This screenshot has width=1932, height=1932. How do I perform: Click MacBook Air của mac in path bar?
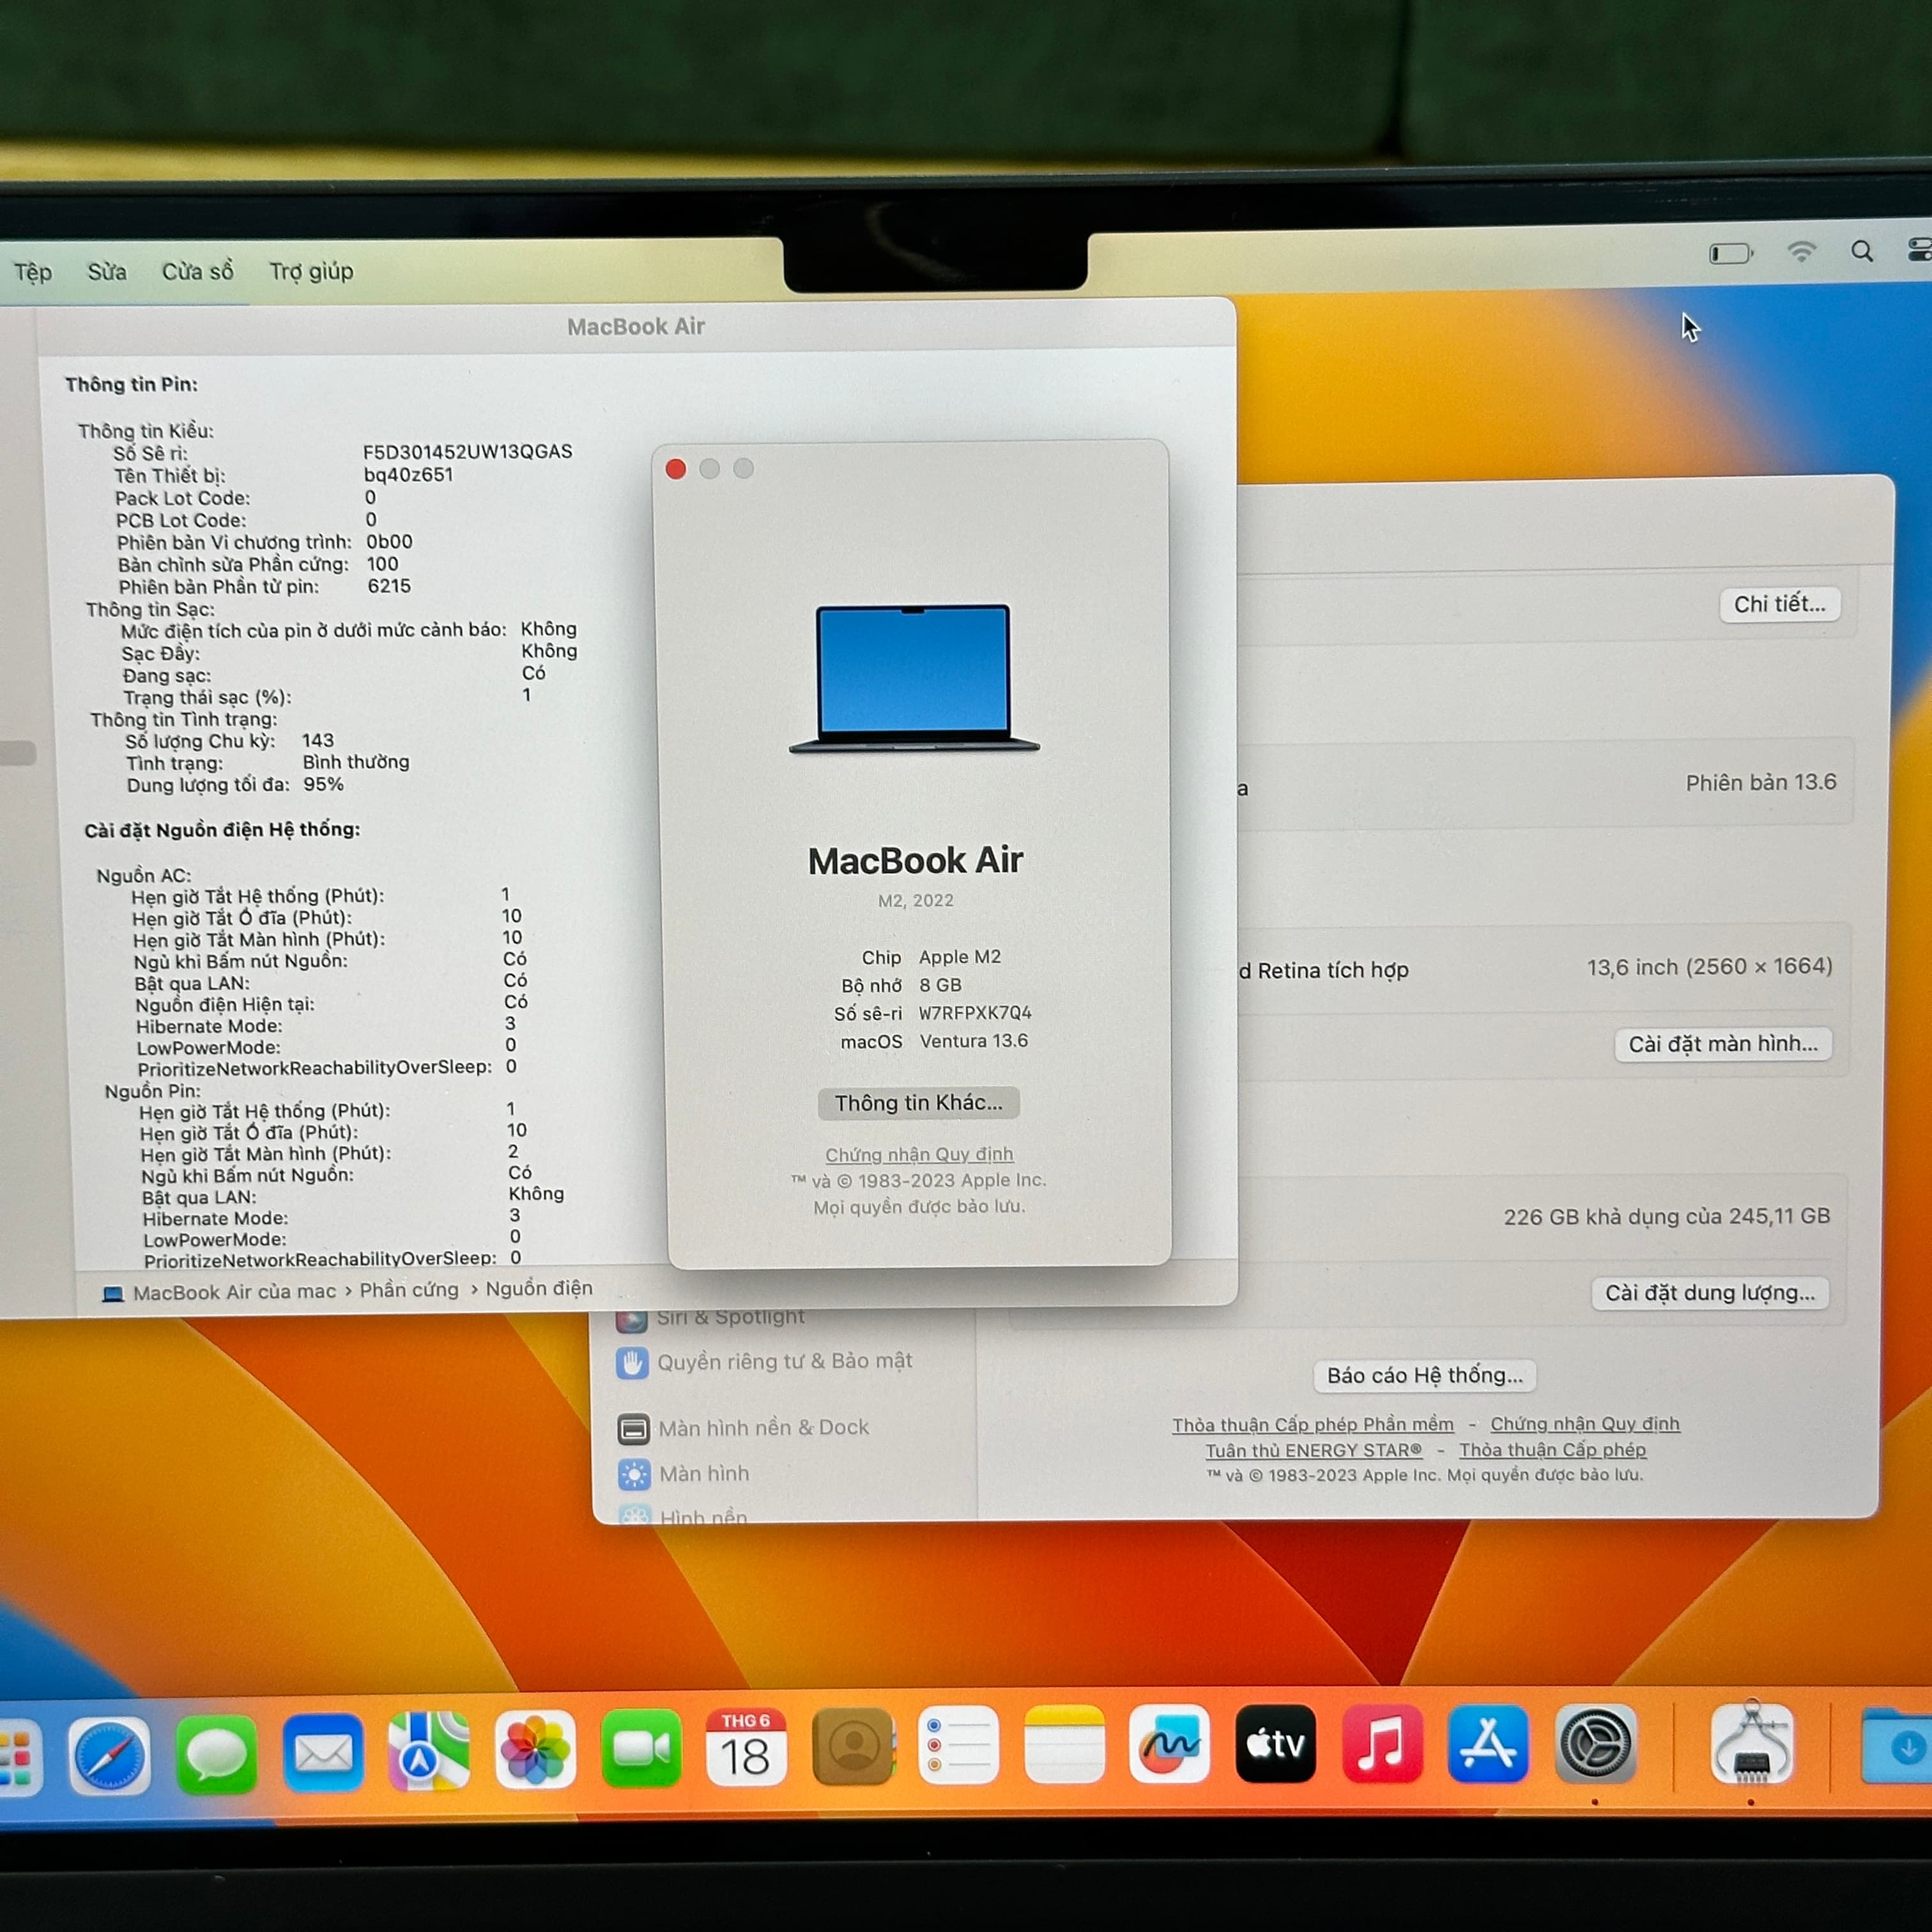[x=235, y=1293]
